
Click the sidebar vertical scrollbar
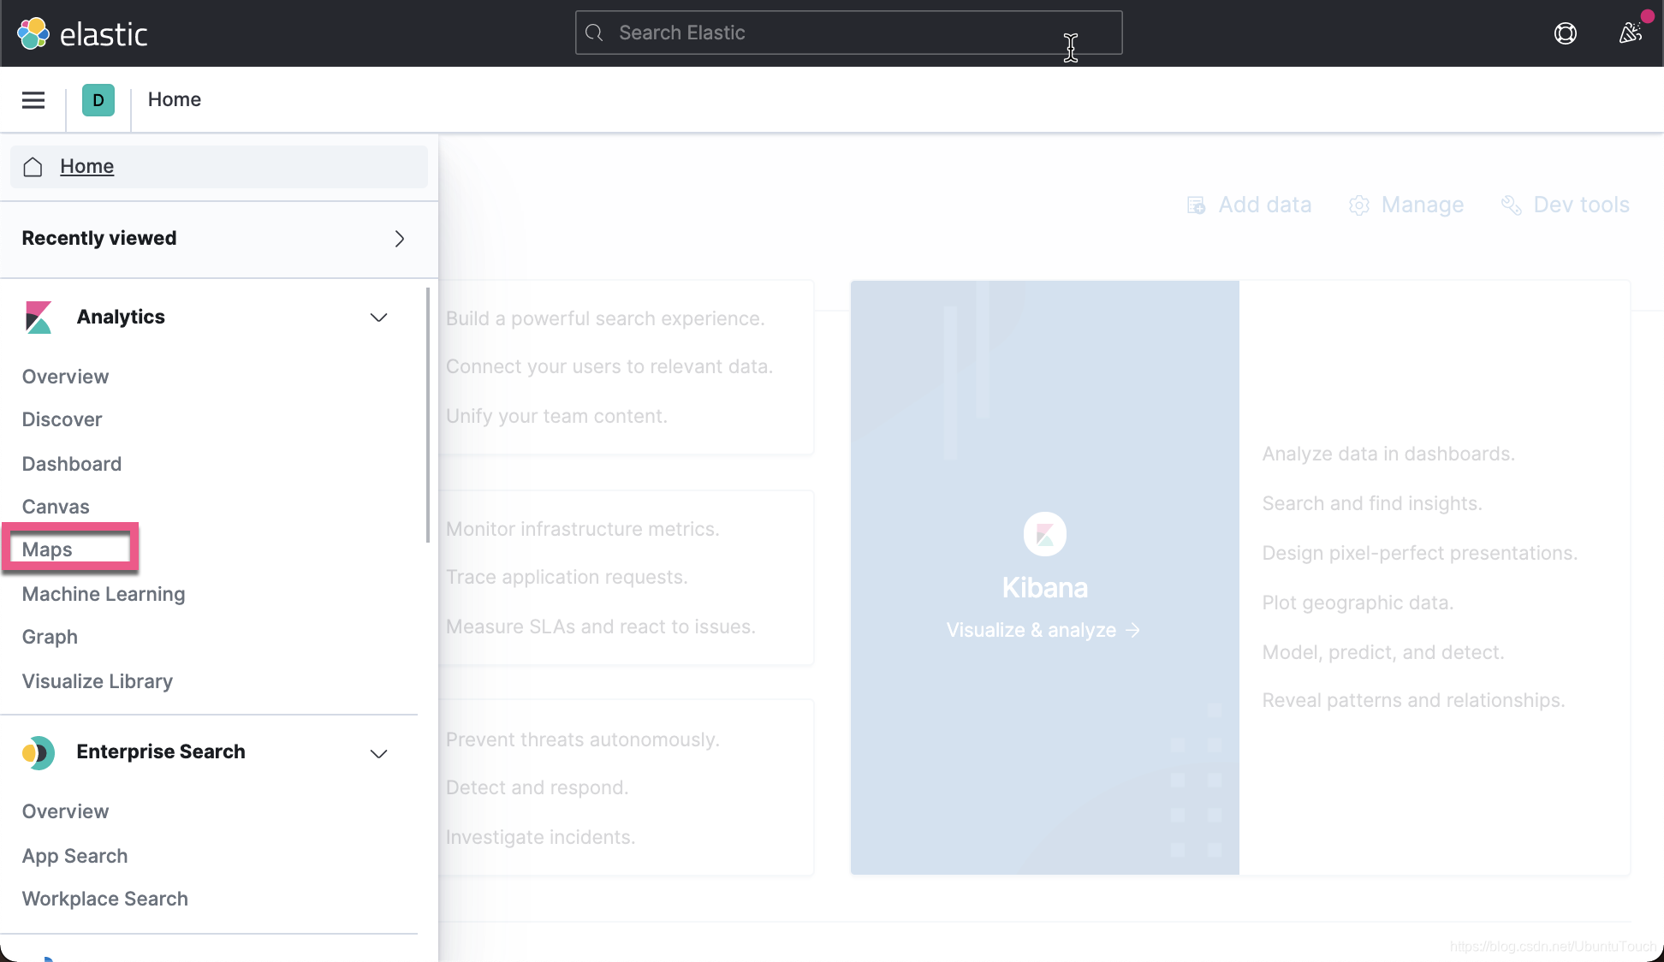pos(427,415)
